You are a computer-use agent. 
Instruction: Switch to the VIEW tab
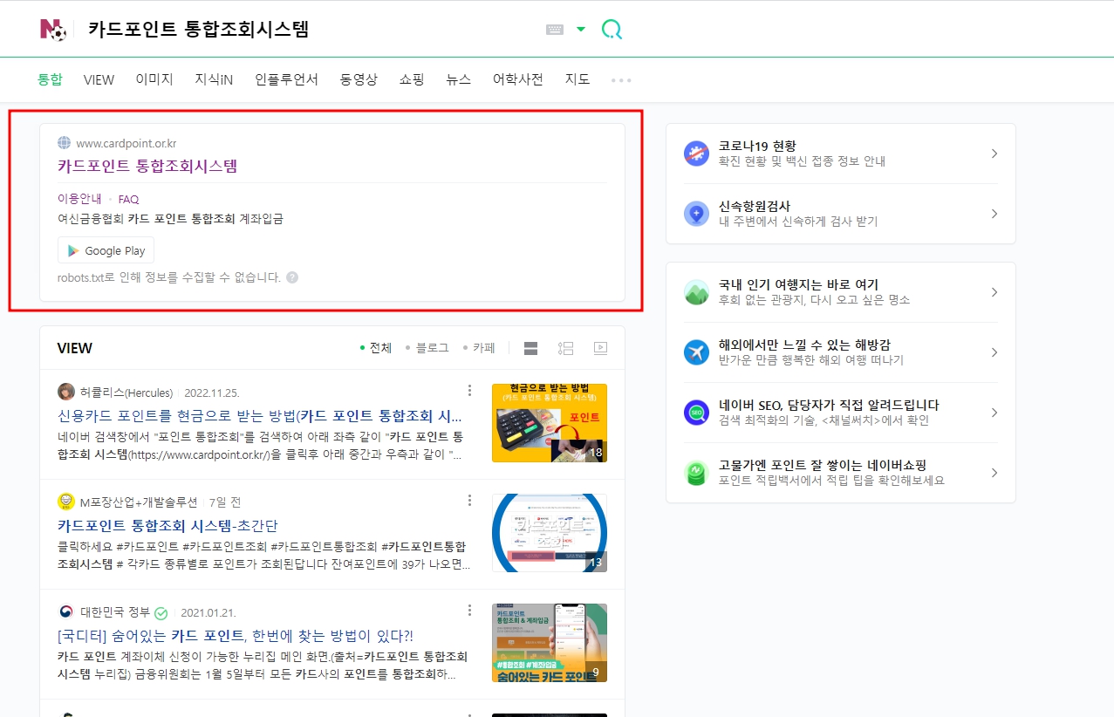[99, 79]
